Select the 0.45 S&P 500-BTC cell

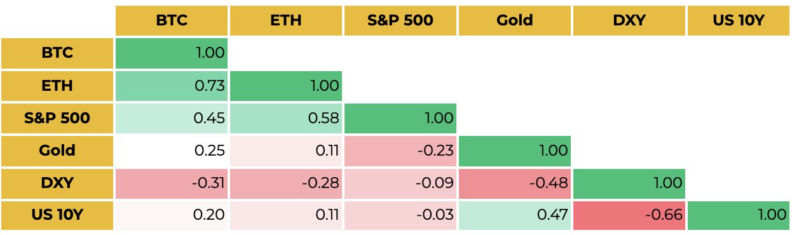172,118
